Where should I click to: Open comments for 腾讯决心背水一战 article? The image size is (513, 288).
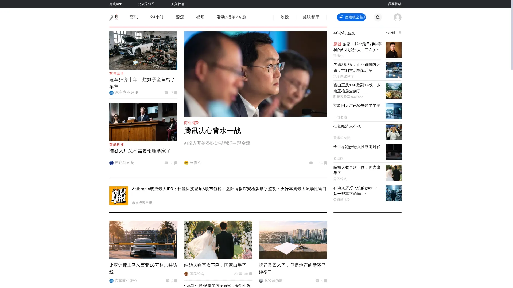pos(311,163)
